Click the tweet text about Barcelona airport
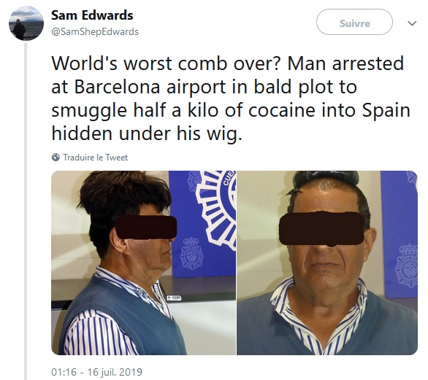The height and width of the screenshot is (380, 428). tap(231, 98)
